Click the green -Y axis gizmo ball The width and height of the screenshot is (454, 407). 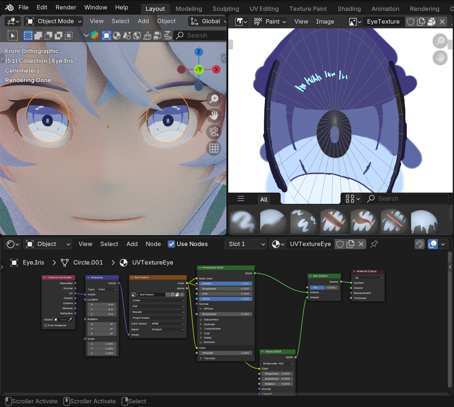tap(198, 69)
